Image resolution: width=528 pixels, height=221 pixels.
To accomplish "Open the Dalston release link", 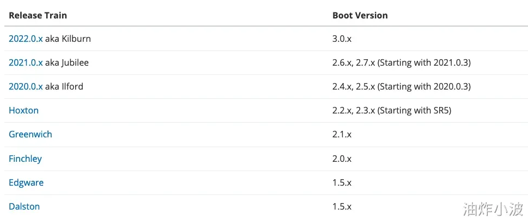I will click(24, 207).
